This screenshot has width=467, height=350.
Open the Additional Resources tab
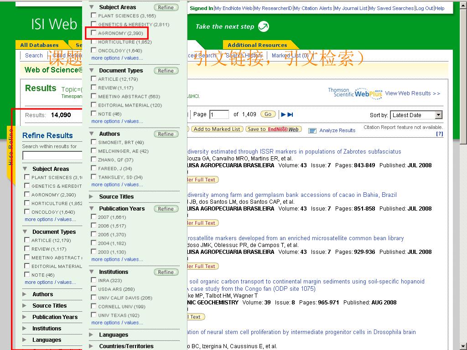point(257,45)
